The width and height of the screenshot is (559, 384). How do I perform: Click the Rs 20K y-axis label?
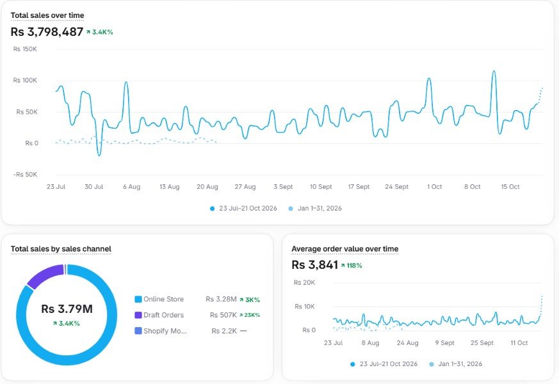tap(304, 282)
